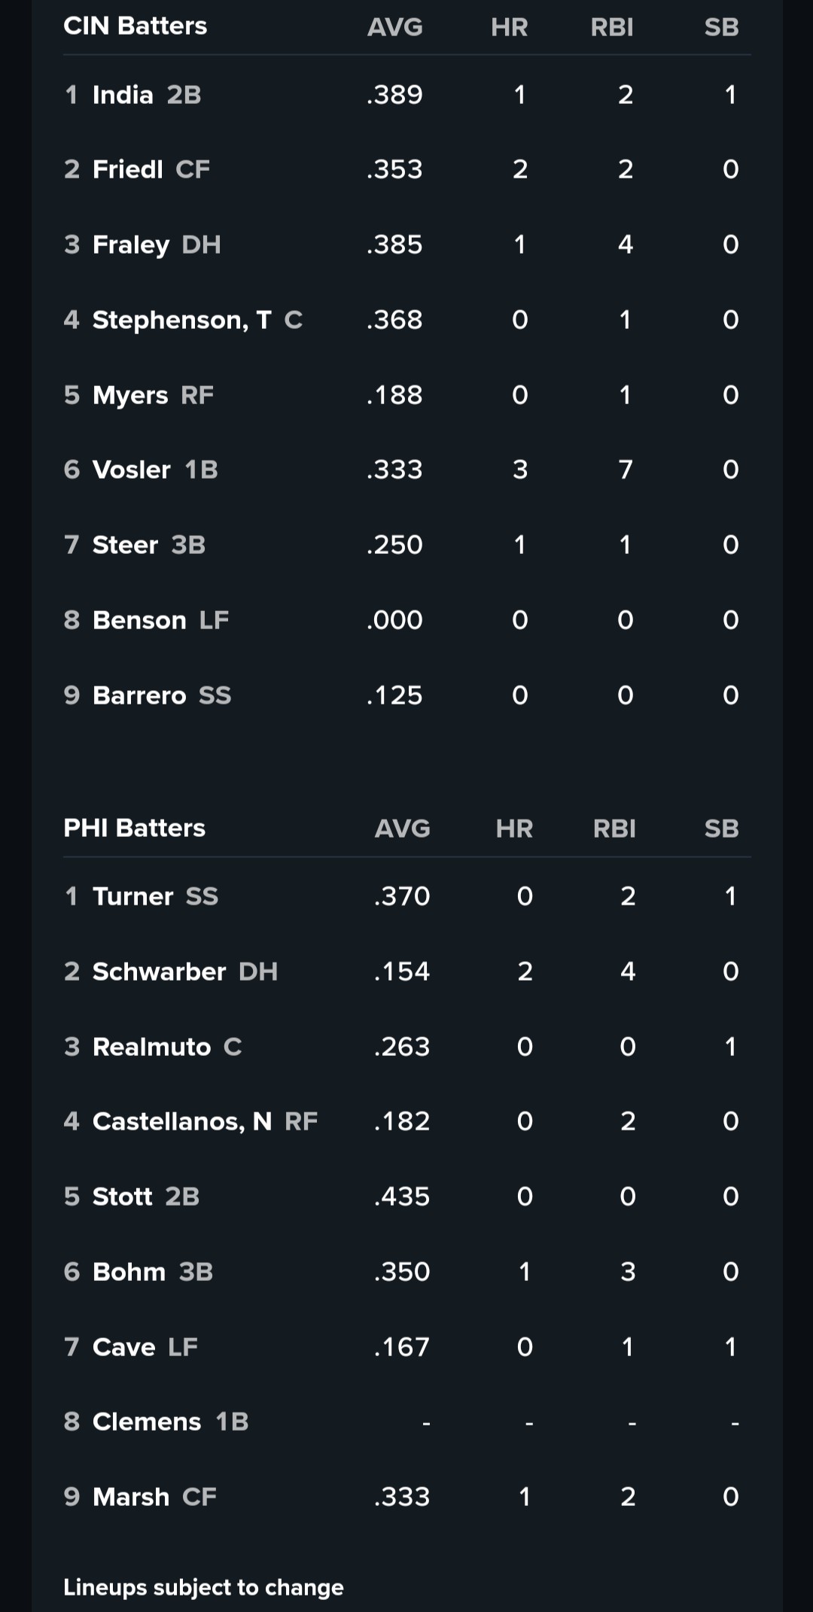The image size is (813, 1612).
Task: Click the AVG column header for CIN
Action: (395, 28)
